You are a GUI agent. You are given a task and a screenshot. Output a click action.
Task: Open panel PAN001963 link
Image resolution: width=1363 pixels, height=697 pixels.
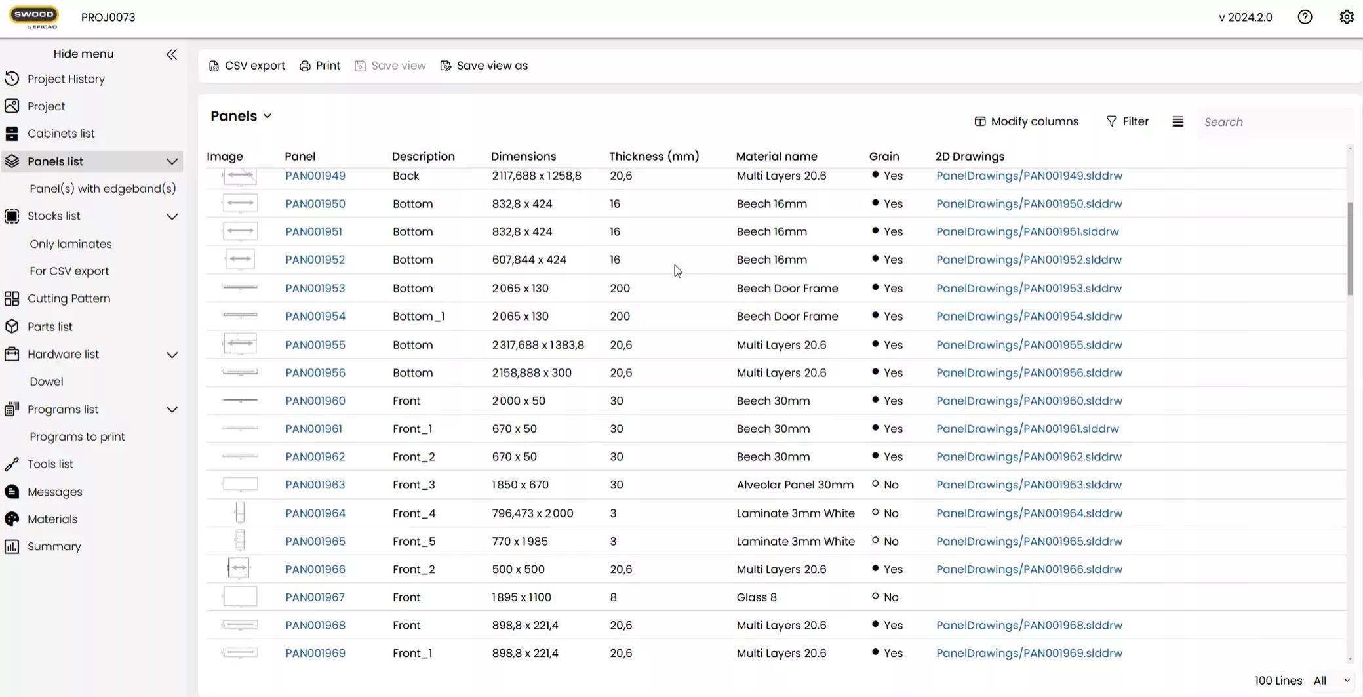point(315,485)
